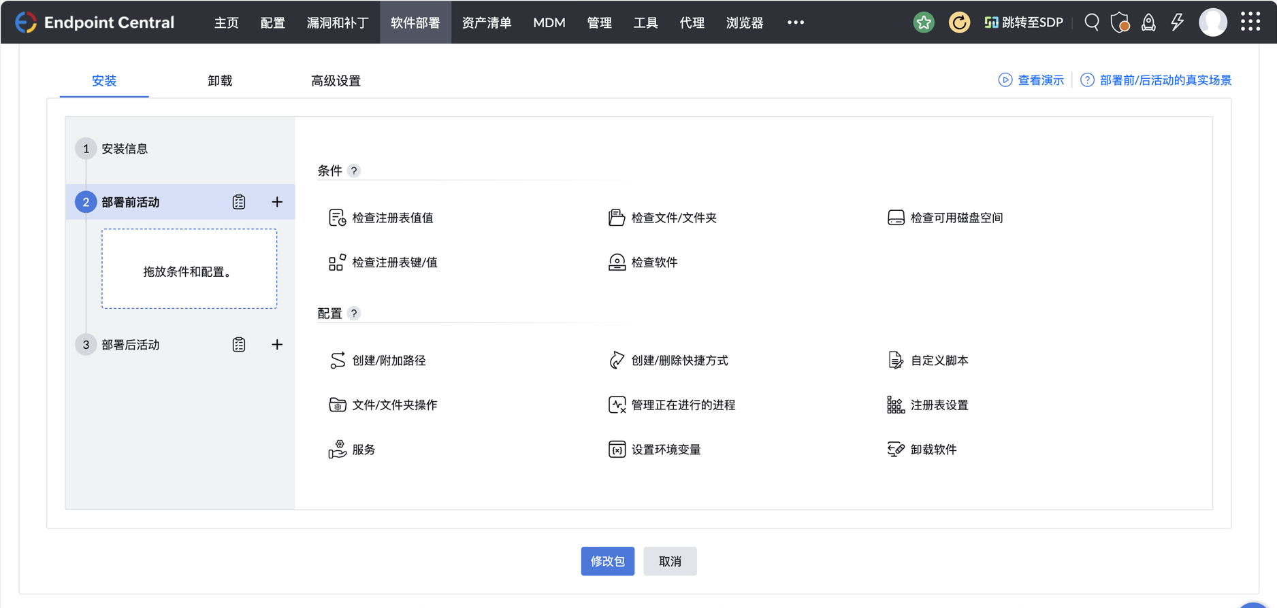Open the 高级设置 tab
Image resolution: width=1277 pixels, height=608 pixels.
[336, 81]
